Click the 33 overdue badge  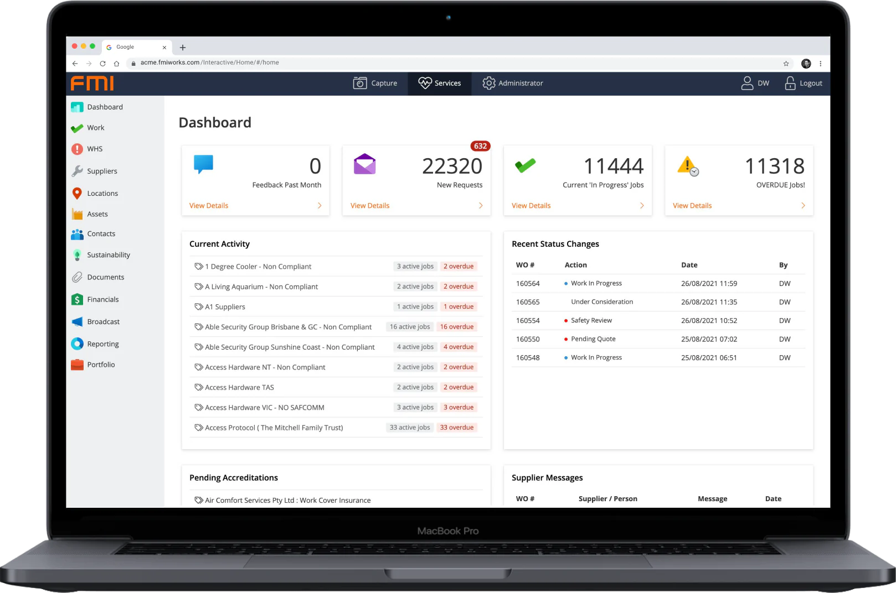coord(457,428)
